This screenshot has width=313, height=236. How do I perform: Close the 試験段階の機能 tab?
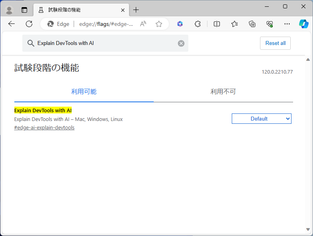123,10
